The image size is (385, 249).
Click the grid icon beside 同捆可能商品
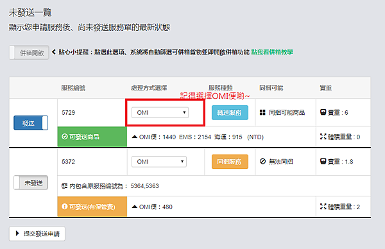coord(262,112)
